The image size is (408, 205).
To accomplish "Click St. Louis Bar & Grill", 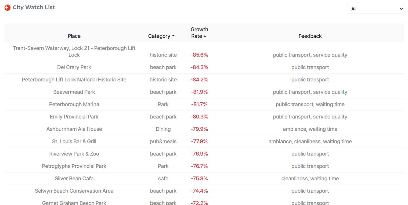I will point(74,141).
